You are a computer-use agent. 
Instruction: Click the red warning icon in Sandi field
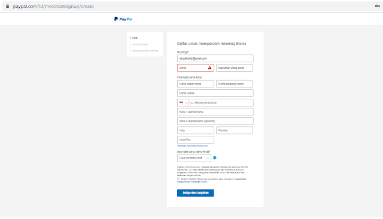coord(209,68)
